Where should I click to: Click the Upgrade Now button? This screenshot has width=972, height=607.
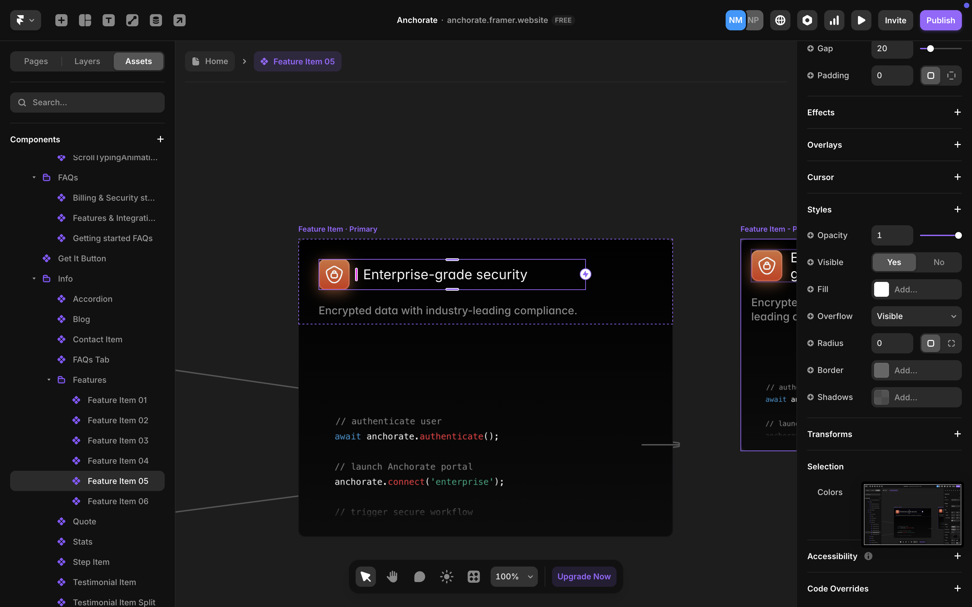[584, 577]
